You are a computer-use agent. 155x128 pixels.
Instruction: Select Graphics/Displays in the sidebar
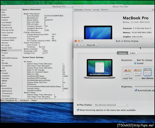(9, 38)
